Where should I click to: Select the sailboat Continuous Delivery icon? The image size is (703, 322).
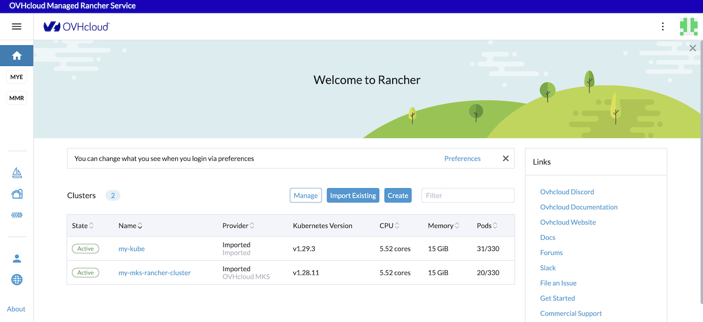[17, 172]
